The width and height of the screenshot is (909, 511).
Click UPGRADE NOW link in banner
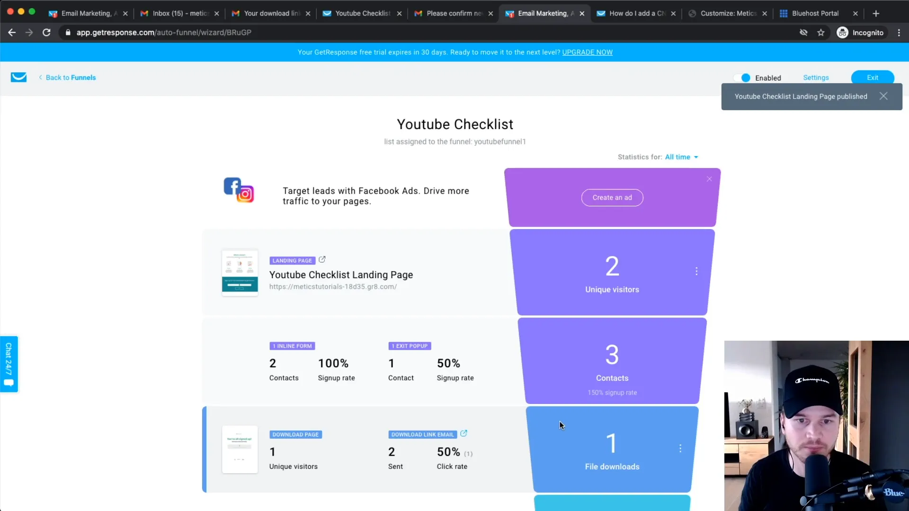(587, 52)
